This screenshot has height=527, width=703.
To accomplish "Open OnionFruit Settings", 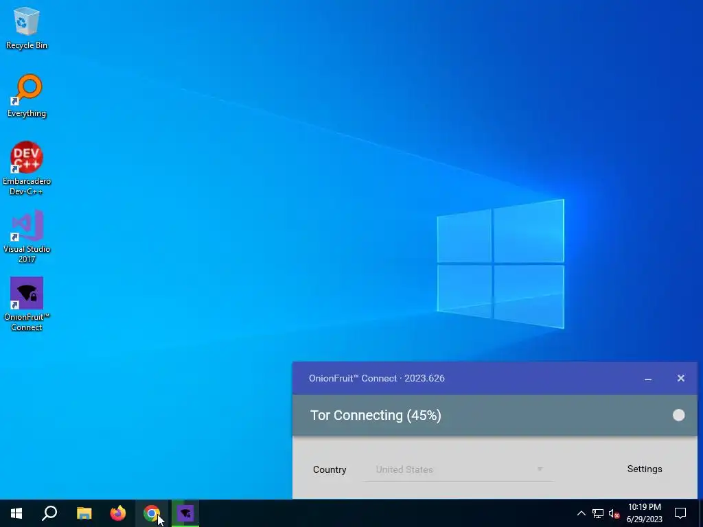I will click(644, 469).
